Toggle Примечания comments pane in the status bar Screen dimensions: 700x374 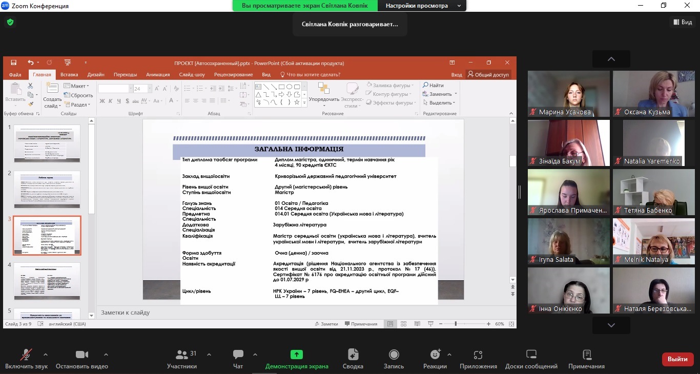click(x=361, y=324)
